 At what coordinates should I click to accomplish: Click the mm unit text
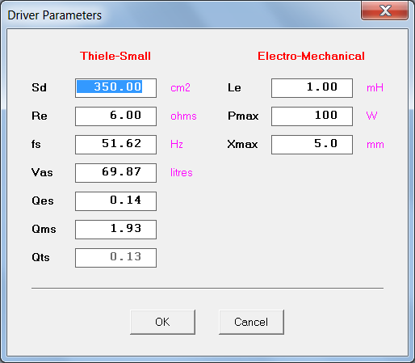[375, 145]
